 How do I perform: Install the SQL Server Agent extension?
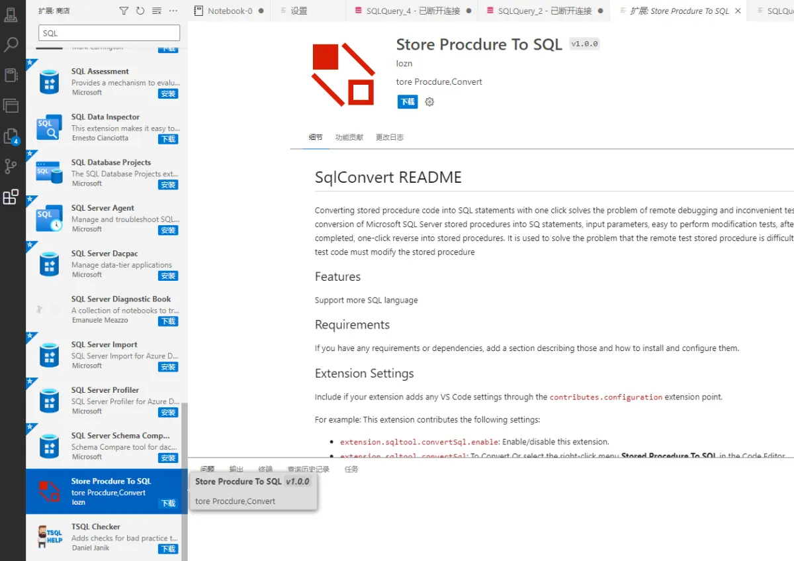[x=168, y=230]
